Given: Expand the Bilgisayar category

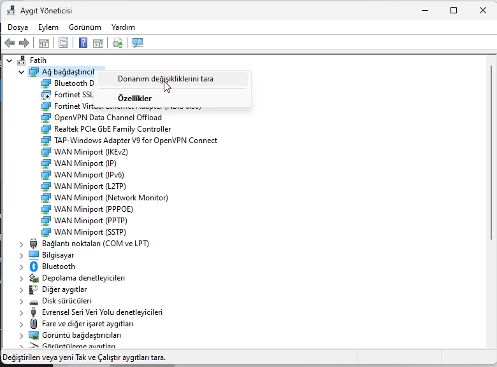Looking at the screenshot, I should pyautogui.click(x=21, y=255).
